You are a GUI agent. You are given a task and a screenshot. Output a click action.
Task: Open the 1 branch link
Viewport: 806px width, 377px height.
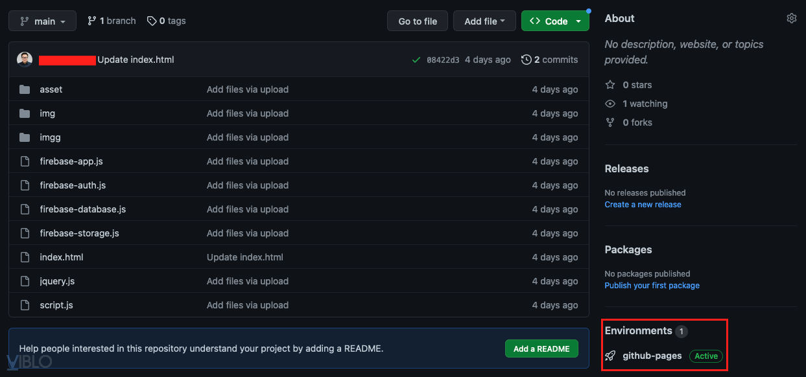point(112,21)
